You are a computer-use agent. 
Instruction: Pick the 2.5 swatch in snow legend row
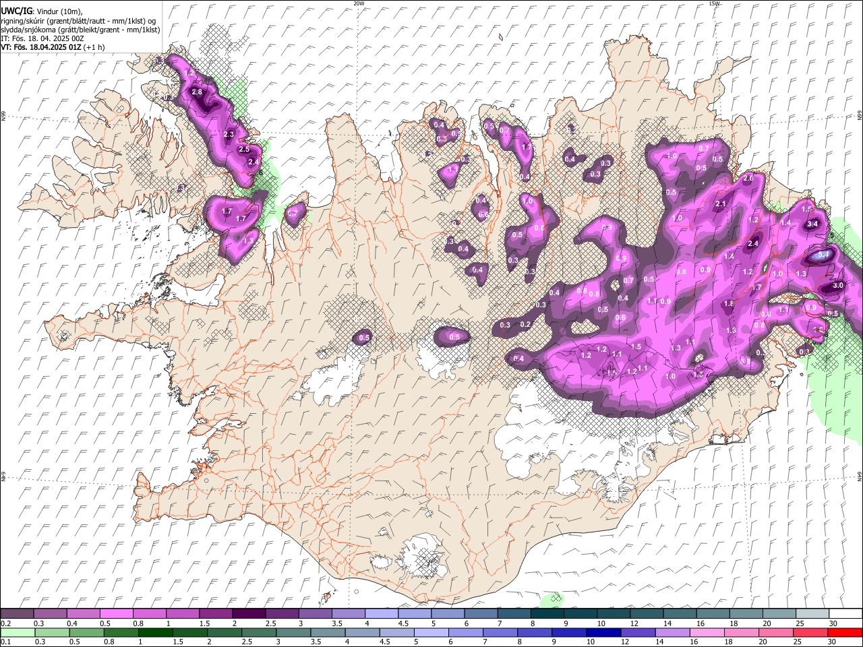click(x=281, y=613)
